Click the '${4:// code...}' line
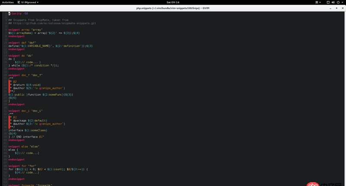Image resolution: width=346 pixels, height=186 pixels. (27, 173)
